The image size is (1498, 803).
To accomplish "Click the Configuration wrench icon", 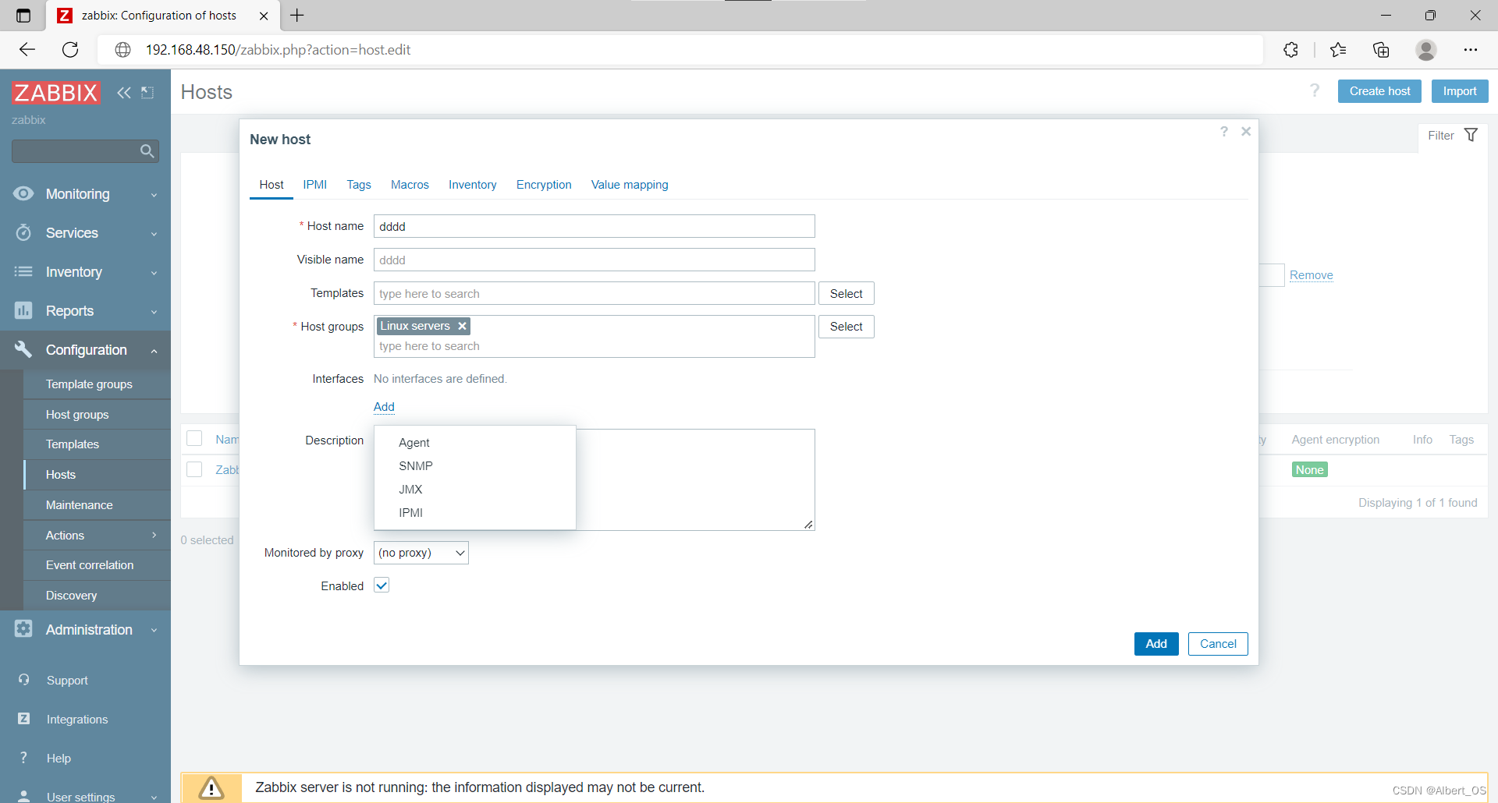I will (23, 349).
